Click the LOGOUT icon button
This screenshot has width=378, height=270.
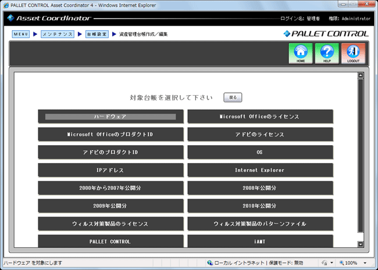pyautogui.click(x=353, y=53)
